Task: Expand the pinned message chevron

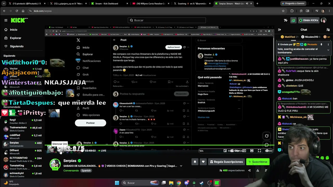Action: pos(328,50)
